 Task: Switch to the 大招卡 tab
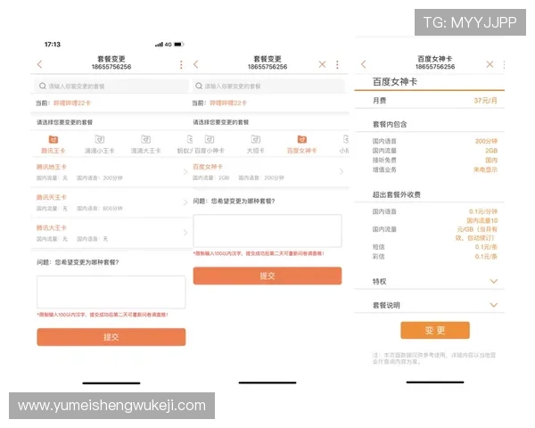point(256,144)
